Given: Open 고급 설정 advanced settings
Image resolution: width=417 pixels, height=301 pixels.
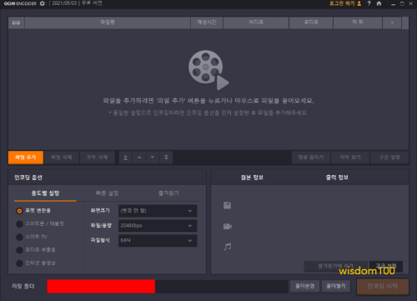Looking at the screenshot, I should coord(386,266).
